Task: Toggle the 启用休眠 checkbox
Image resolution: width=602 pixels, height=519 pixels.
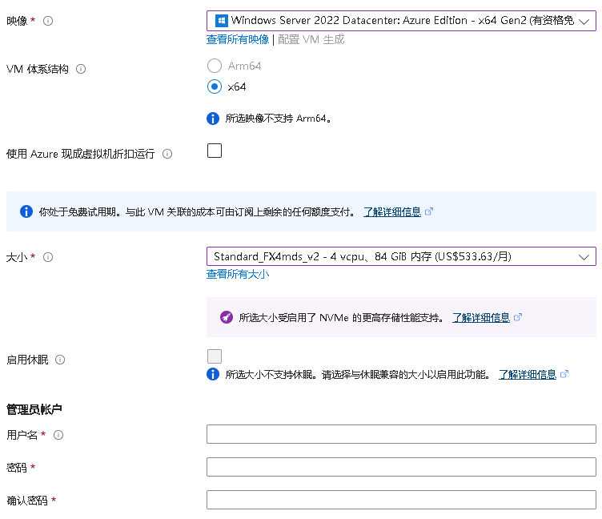Action: [x=215, y=356]
